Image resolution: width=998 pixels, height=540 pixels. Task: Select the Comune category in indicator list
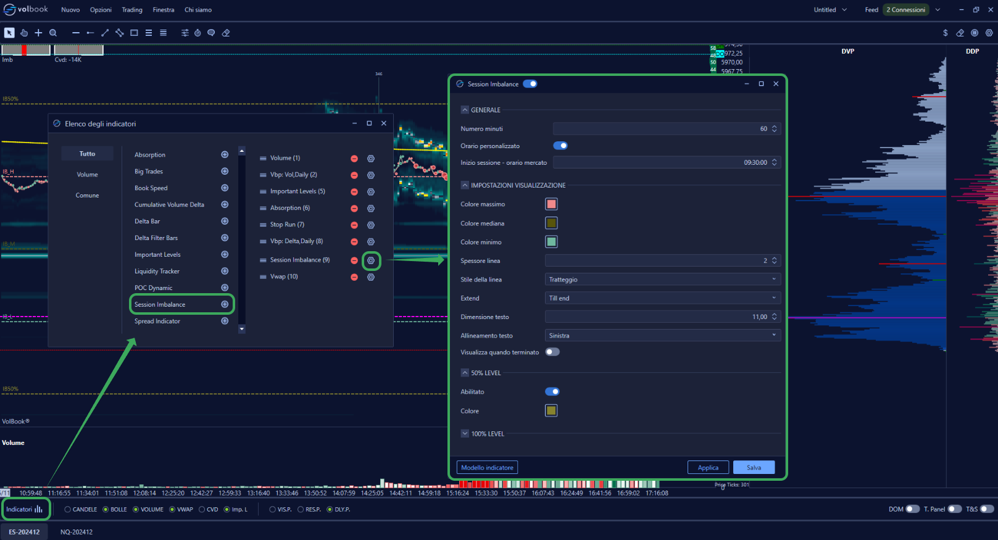pos(87,196)
